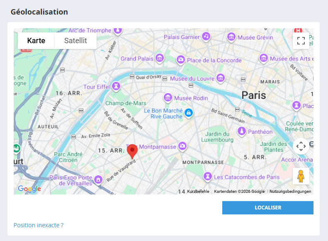Open Kurzbefehle keyboard shortcuts
This screenshot has width=328, height=241.
click(198, 191)
